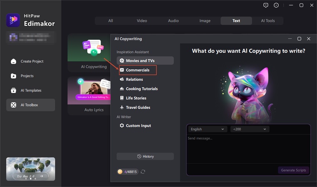Select the Text tab

point(236,21)
